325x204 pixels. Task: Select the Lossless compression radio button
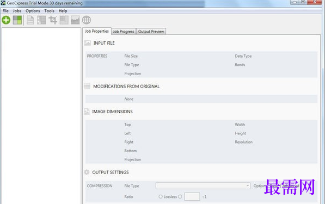[x=161, y=196]
